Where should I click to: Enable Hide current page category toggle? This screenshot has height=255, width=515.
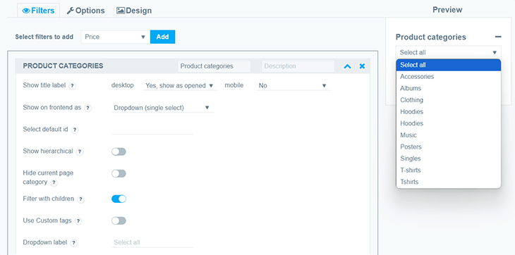pos(119,173)
